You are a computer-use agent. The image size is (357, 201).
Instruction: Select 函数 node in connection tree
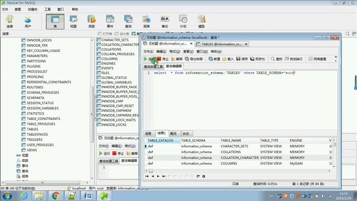pyautogui.click(x=25, y=161)
